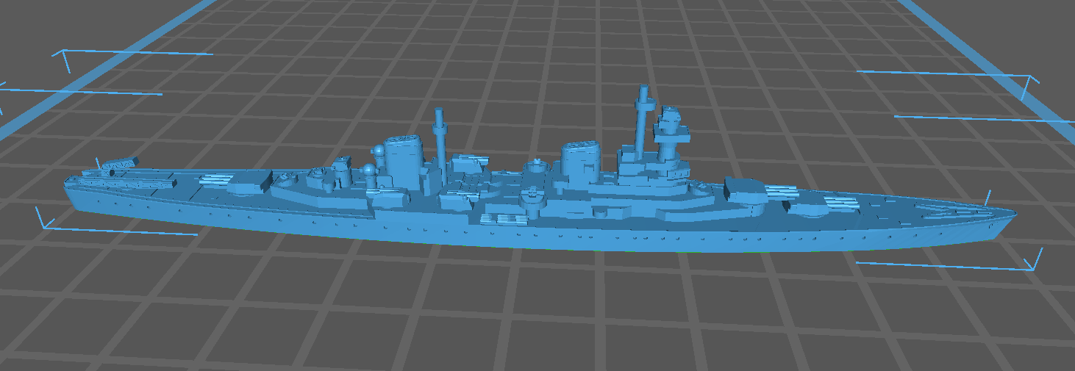Screen dimensions: 1075x371
Task: Click the bounding box corner at upper left
Action: [x=64, y=54]
